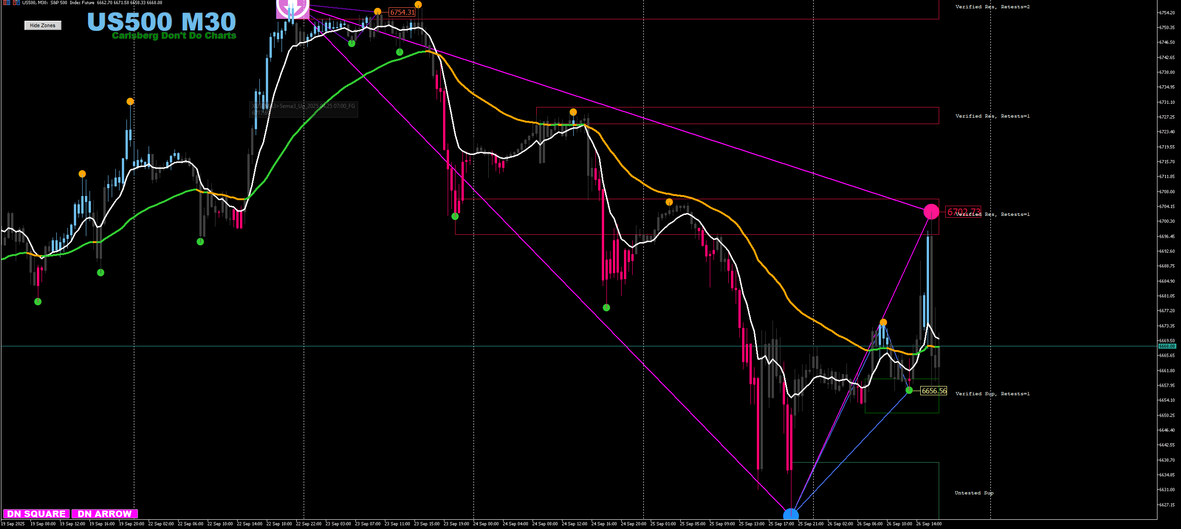Click the large pink circle near 6702.73

pos(931,212)
